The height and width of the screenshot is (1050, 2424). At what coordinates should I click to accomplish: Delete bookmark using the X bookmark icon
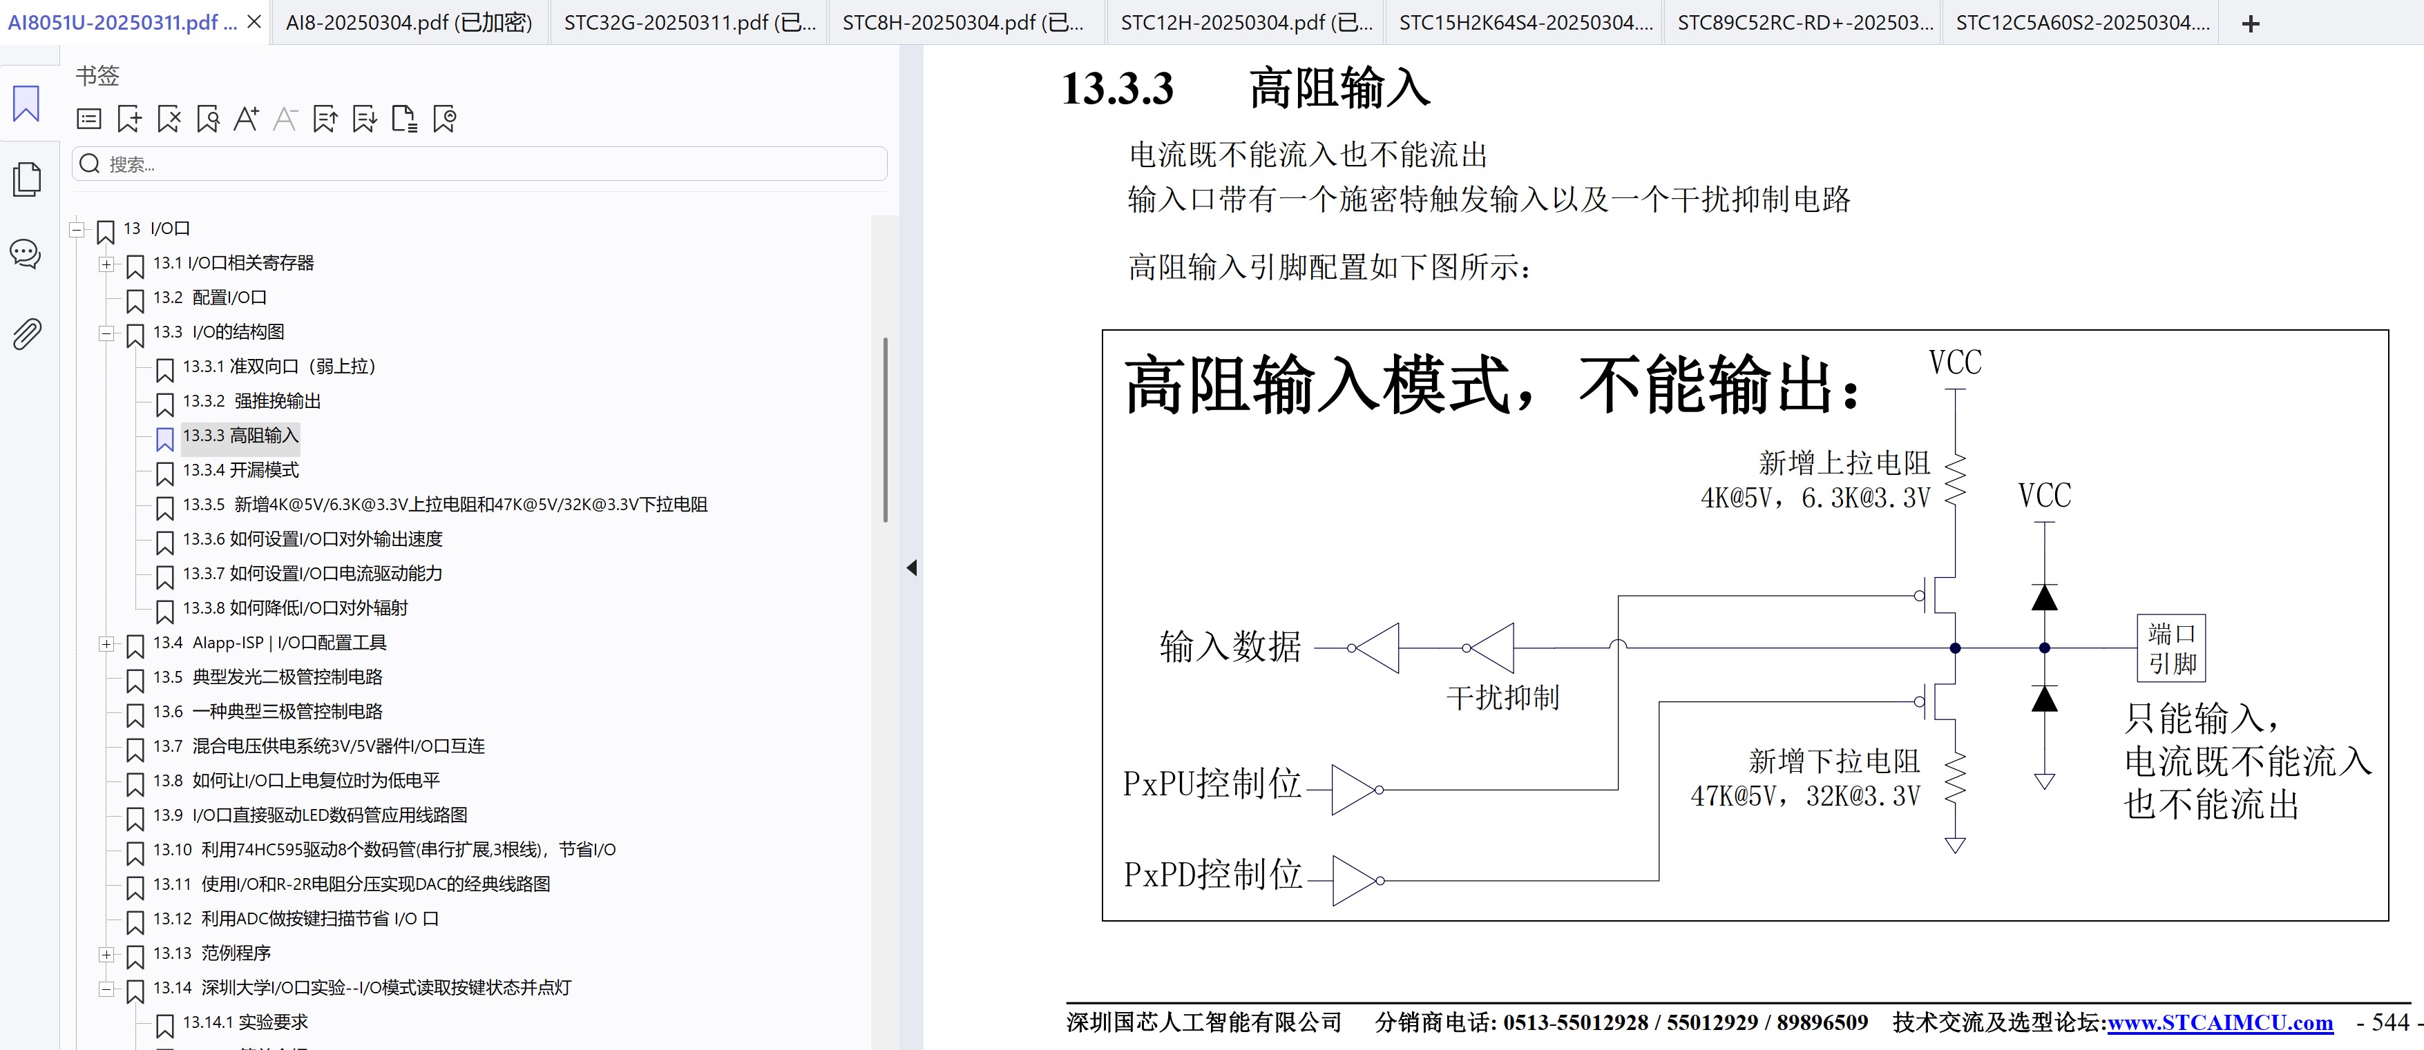tap(169, 119)
